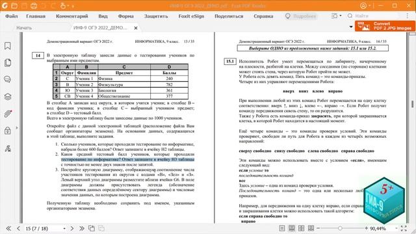This screenshot has width=416, height=234.
Task: Click the previous view icon in status bar
Action: coord(92,228)
